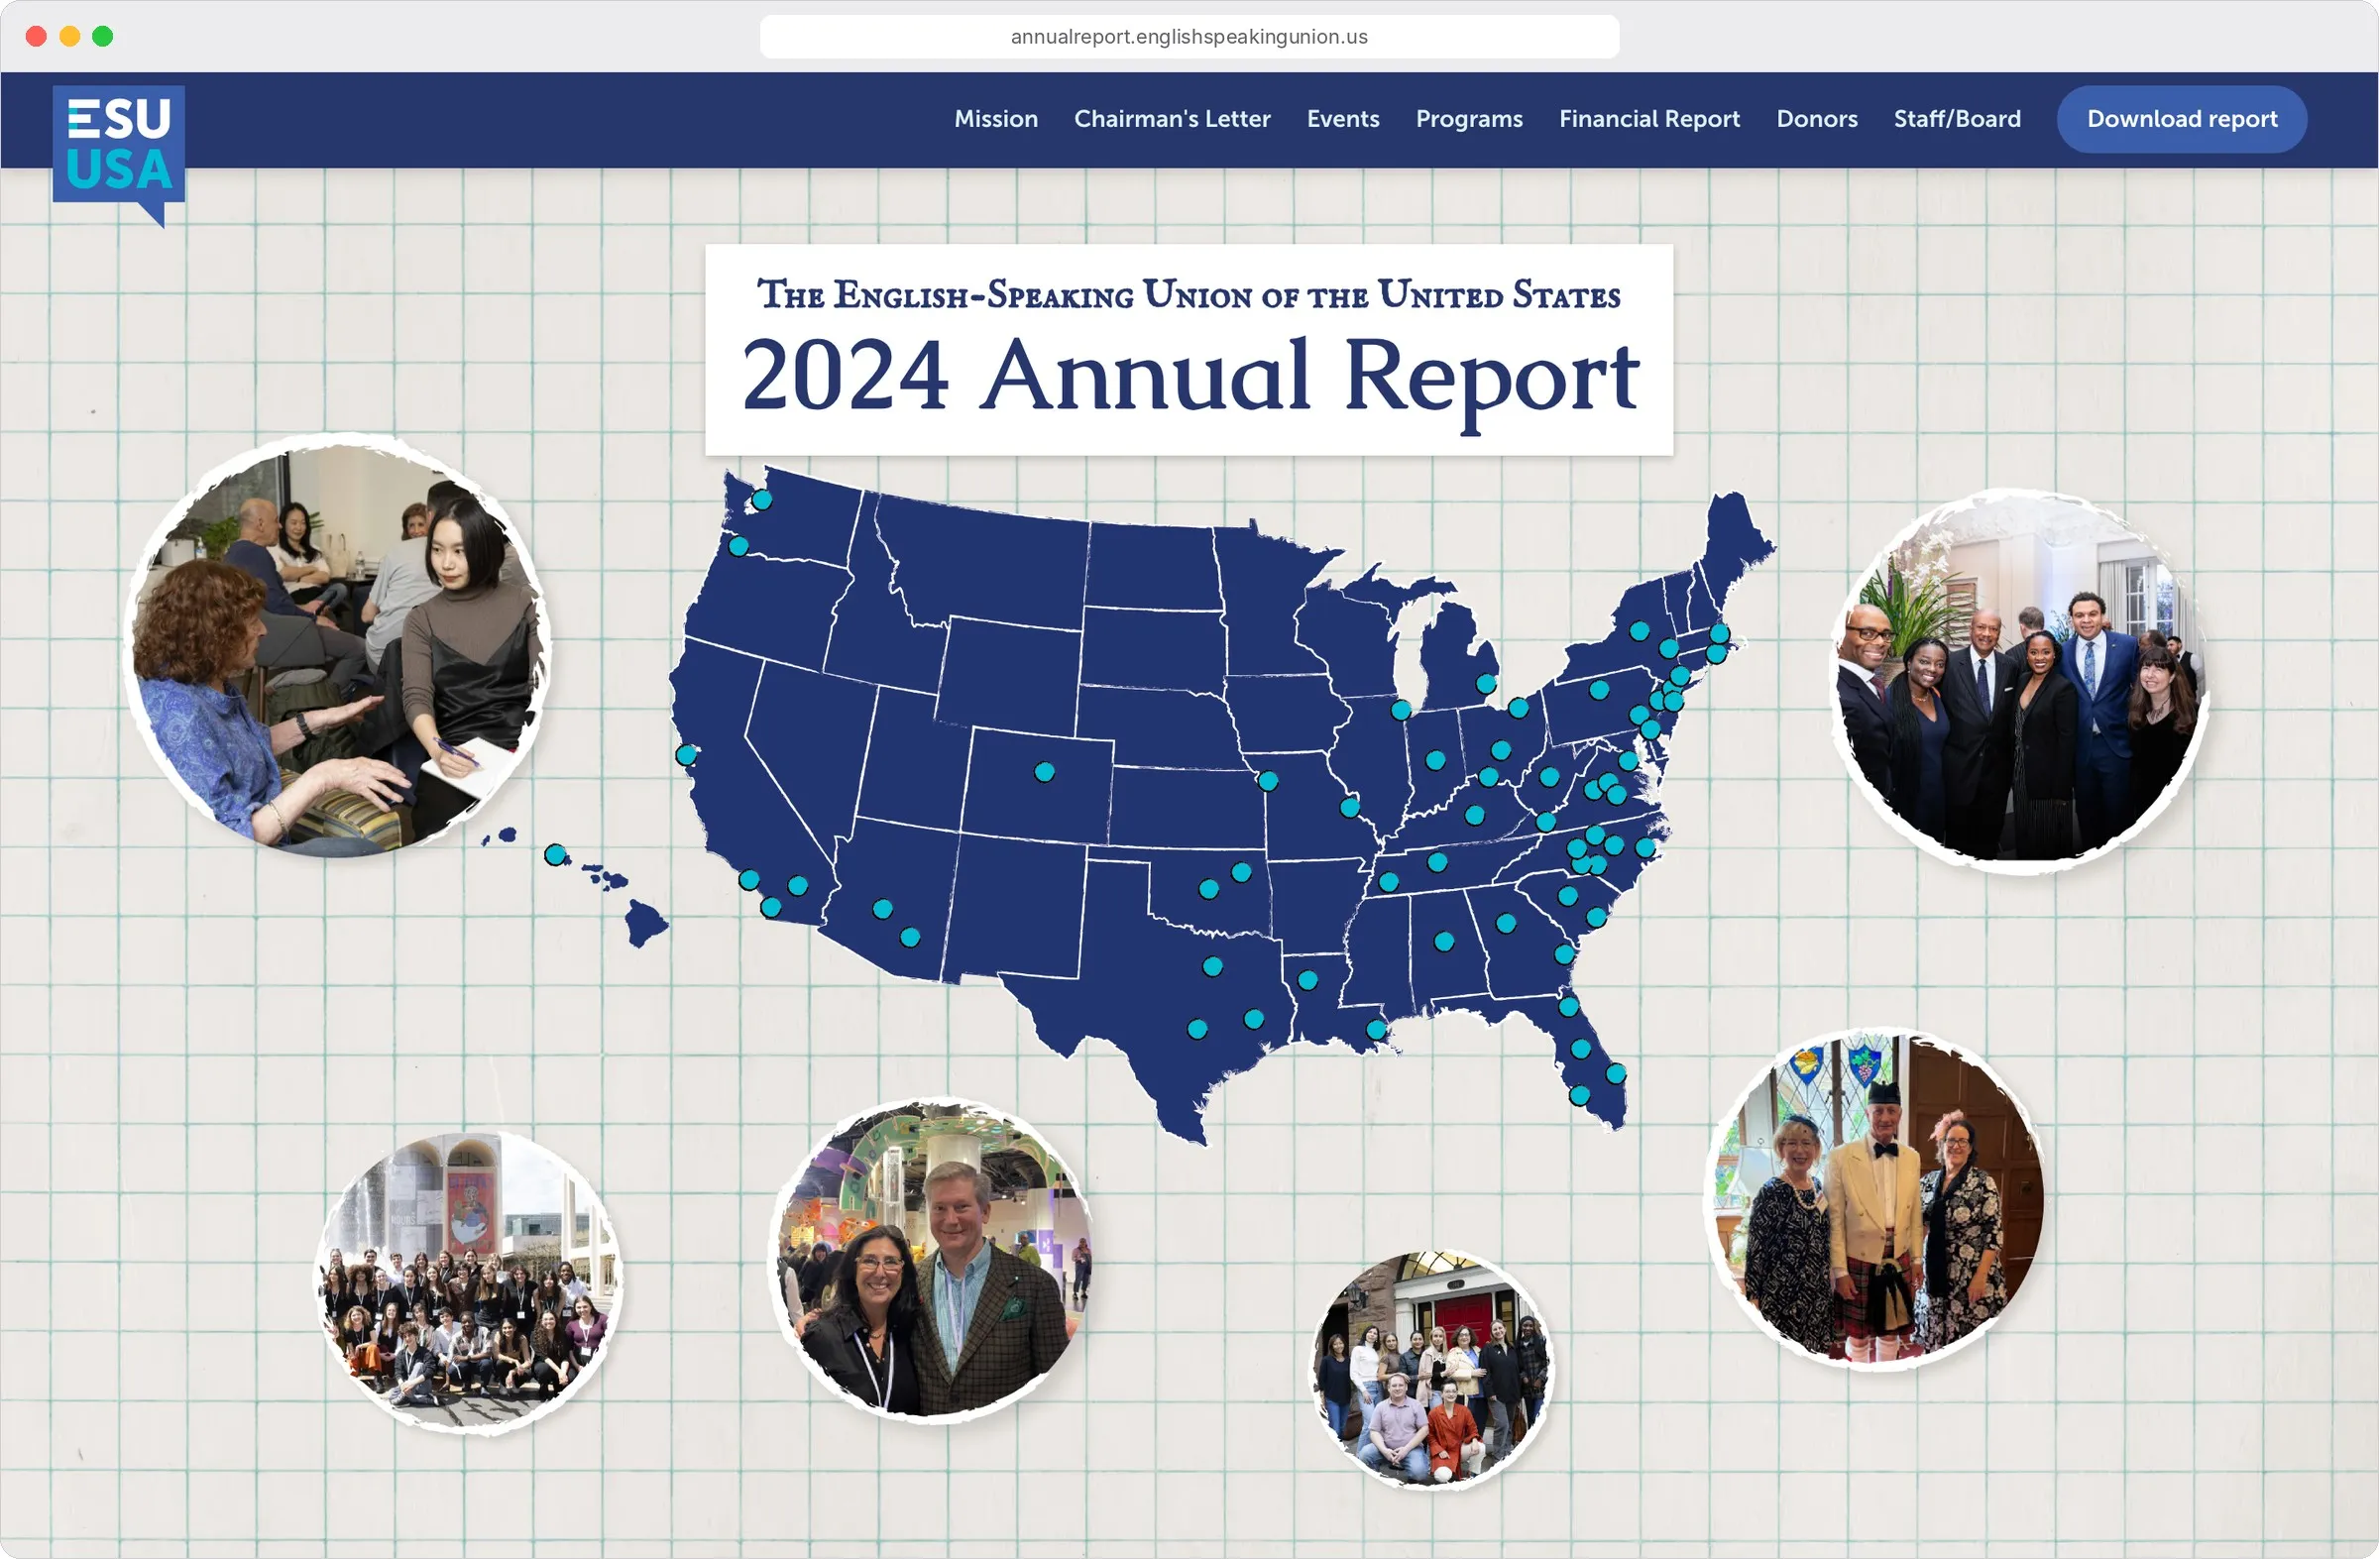
Task: Click the Kansas City map marker dot
Action: 1268,781
